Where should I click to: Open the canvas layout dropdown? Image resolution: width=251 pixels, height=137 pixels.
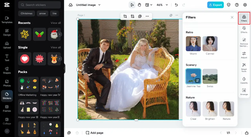coord(149,5)
